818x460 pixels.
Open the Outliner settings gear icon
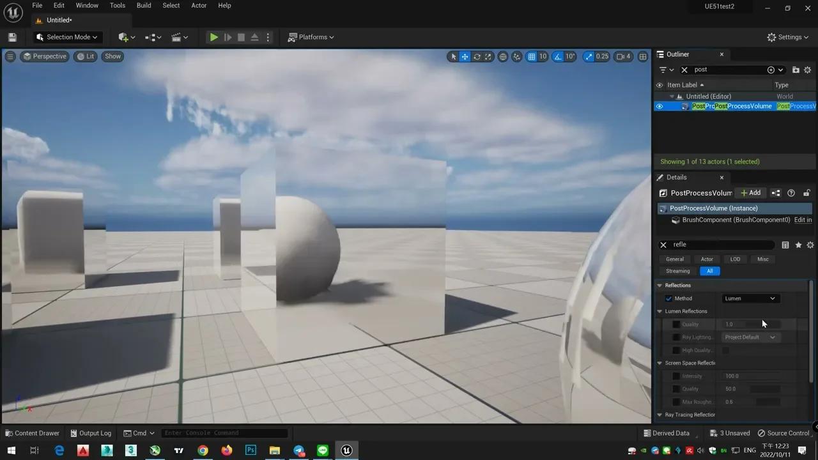click(x=807, y=70)
